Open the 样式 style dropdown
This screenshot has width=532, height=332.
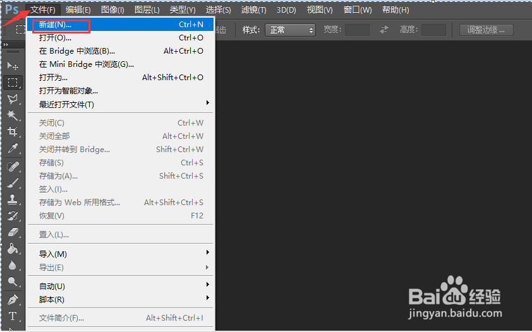point(290,30)
